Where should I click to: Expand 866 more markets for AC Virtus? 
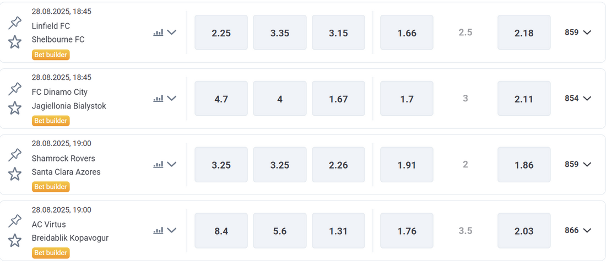click(578, 231)
